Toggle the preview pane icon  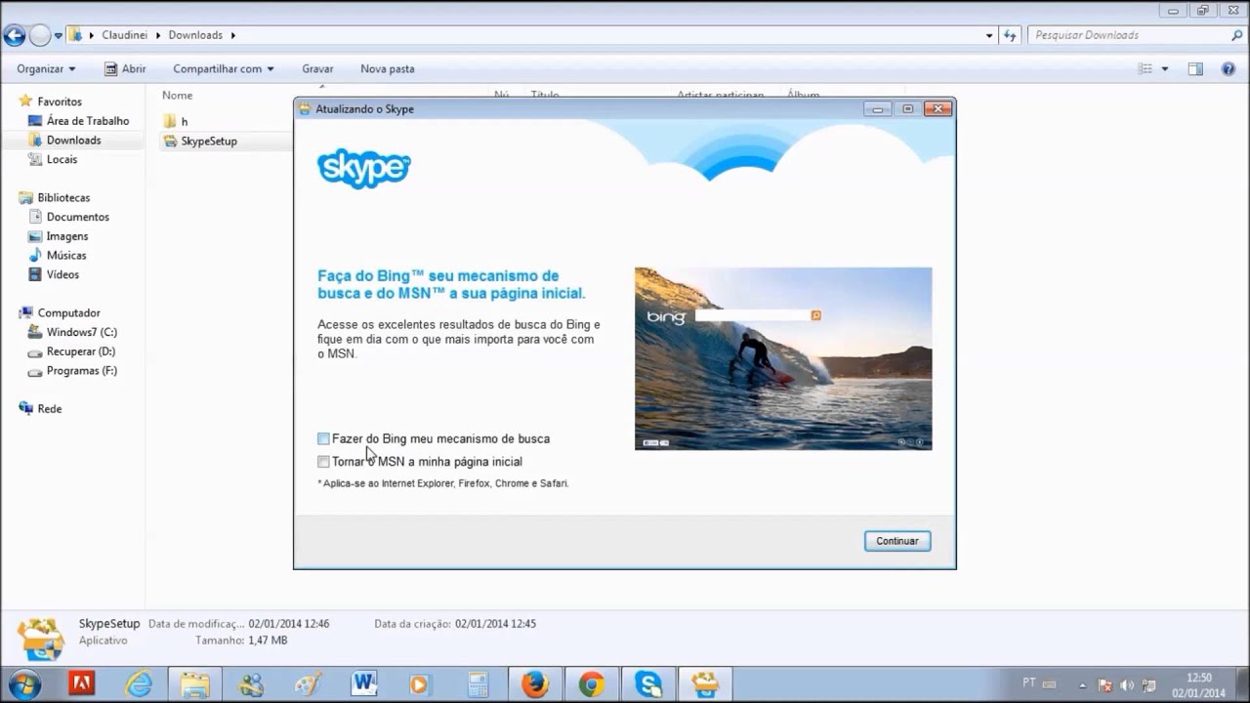[1195, 69]
